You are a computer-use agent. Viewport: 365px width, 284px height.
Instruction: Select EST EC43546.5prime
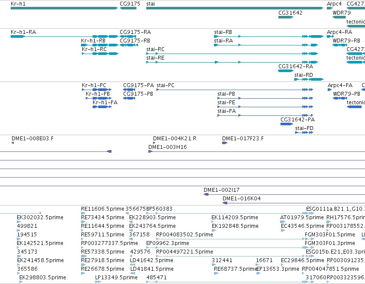point(283,230)
